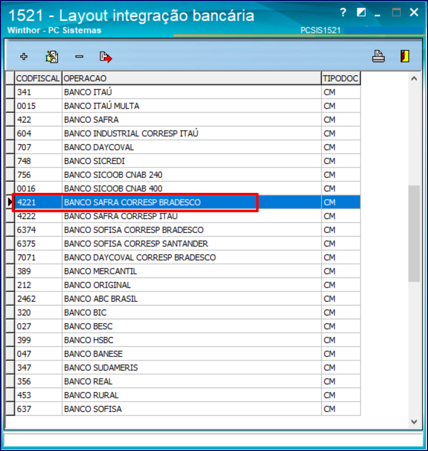Image resolution: width=428 pixels, height=451 pixels.
Task: Click code cell 0015
Action: point(38,106)
